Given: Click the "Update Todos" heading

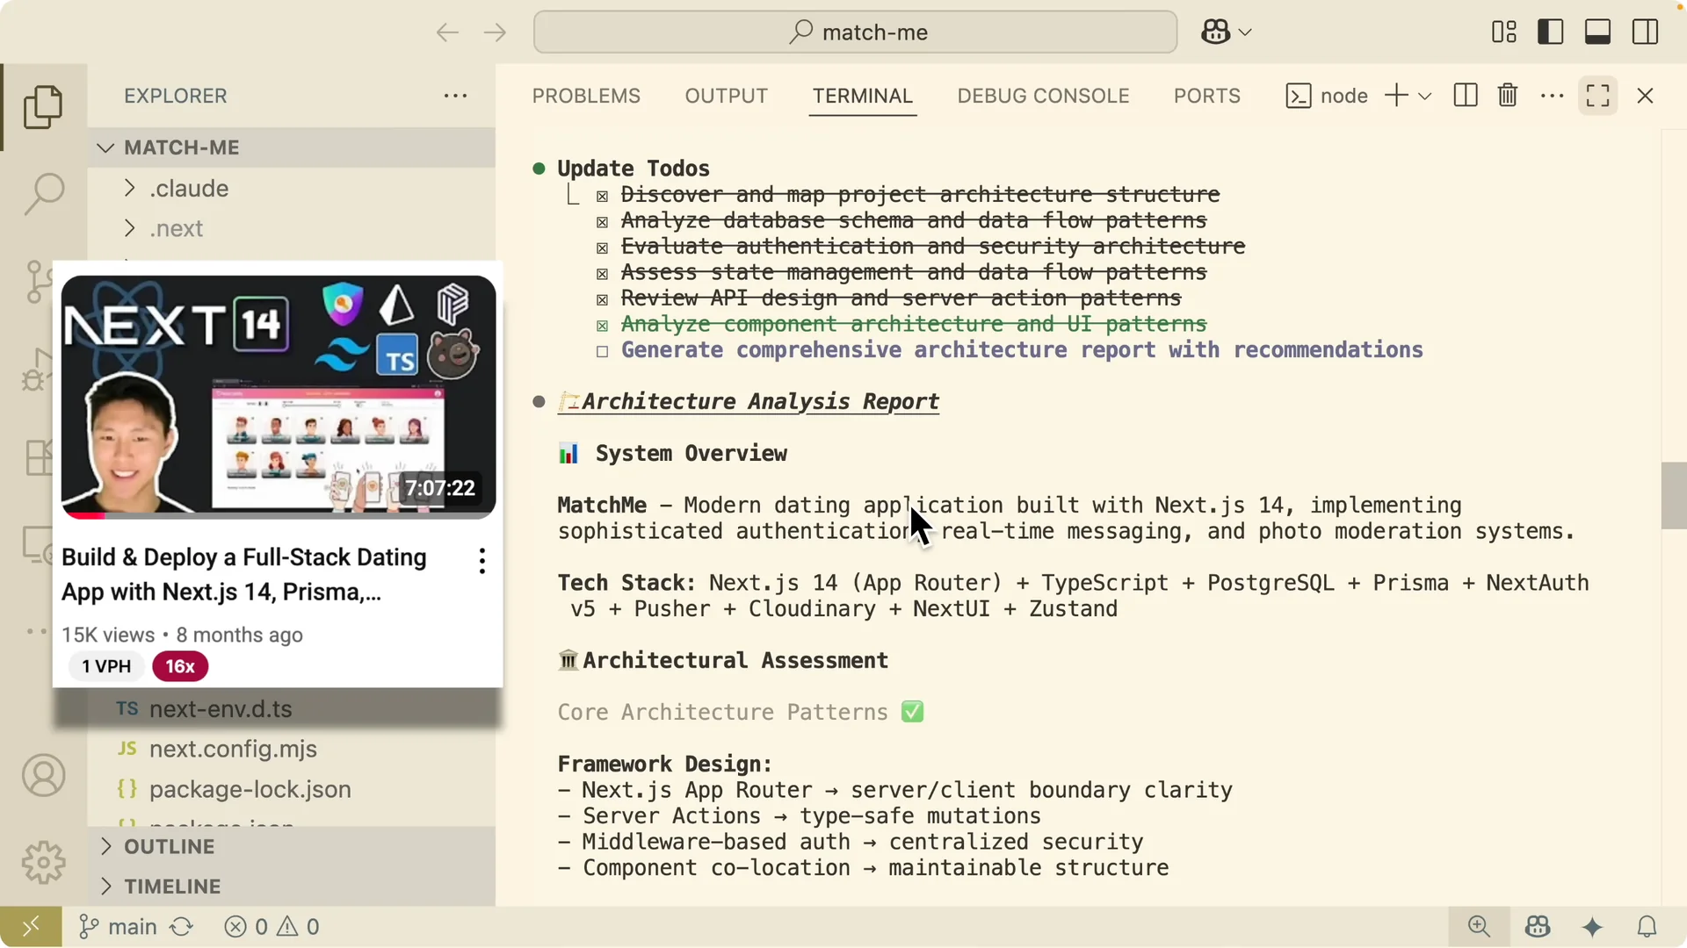Looking at the screenshot, I should [634, 169].
